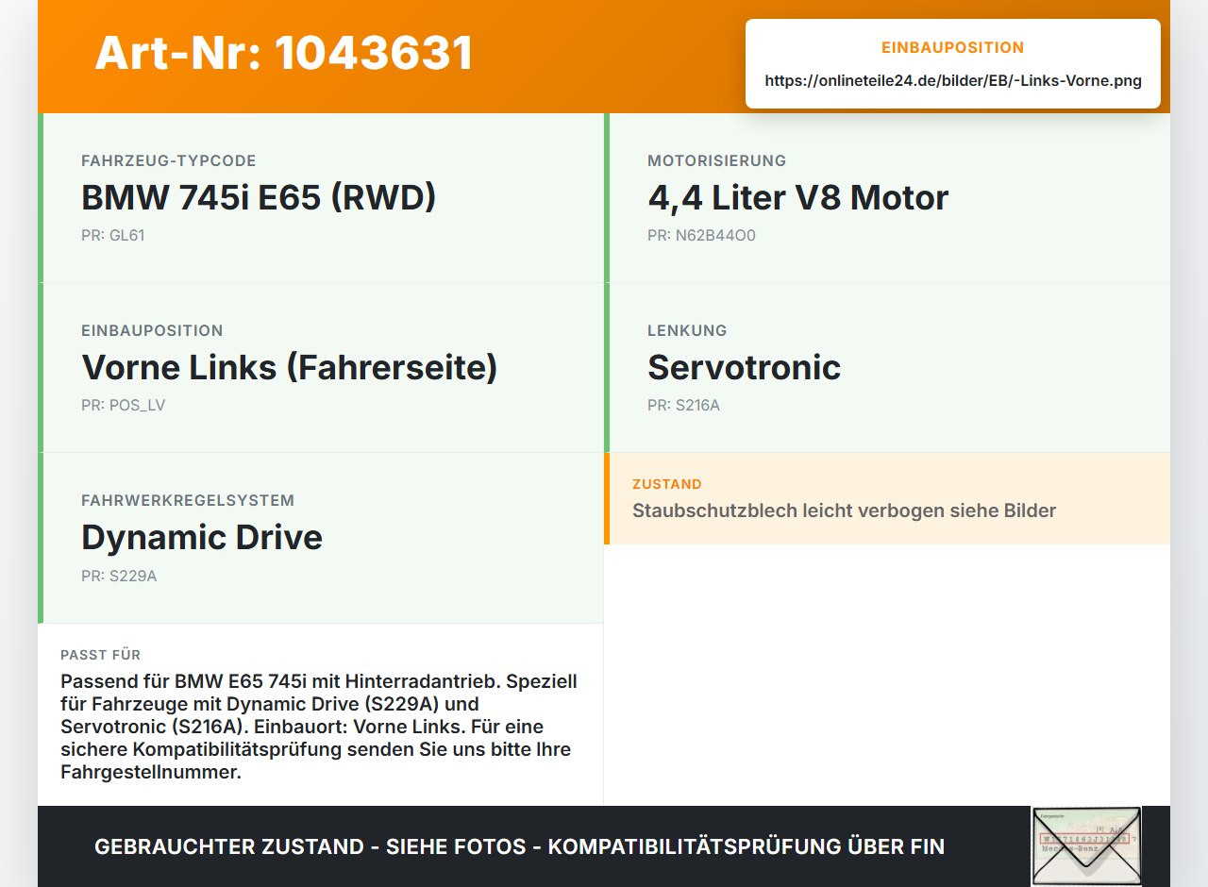The image size is (1208, 887).
Task: Select the PR: POS_LV code
Action: [x=124, y=406]
